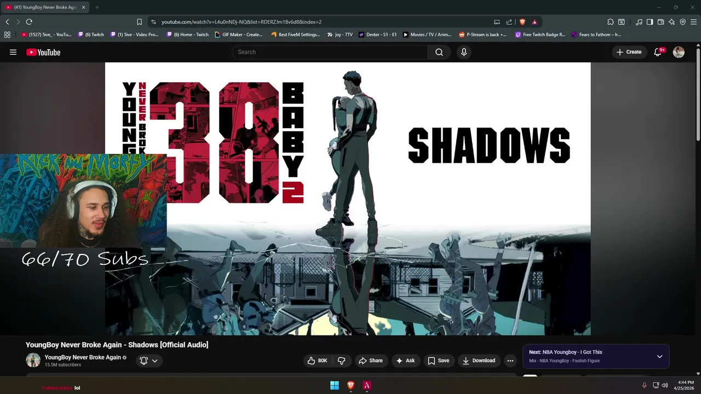The image size is (701, 394).
Task: Open Brave browser taskbar icon
Action: 351,386
